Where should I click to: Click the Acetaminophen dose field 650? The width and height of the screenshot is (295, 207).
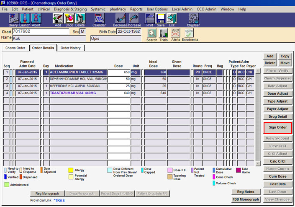tap(119, 72)
